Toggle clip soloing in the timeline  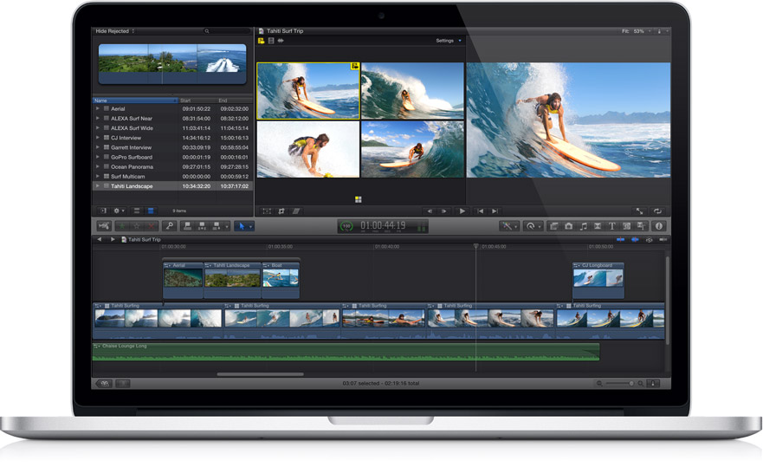pyautogui.click(x=650, y=240)
